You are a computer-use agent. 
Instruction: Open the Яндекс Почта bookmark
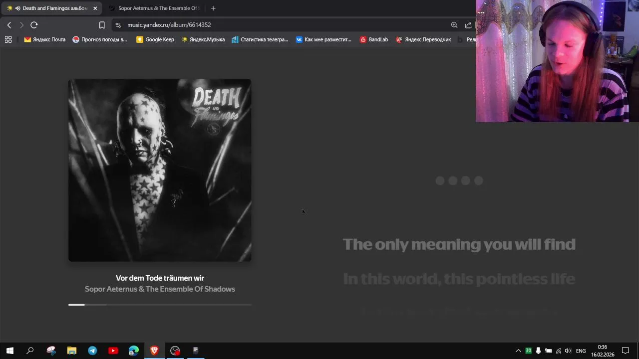pos(45,39)
